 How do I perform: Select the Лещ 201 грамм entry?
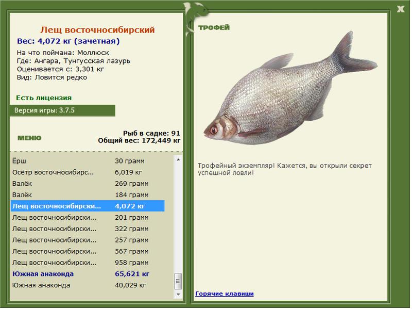point(88,217)
